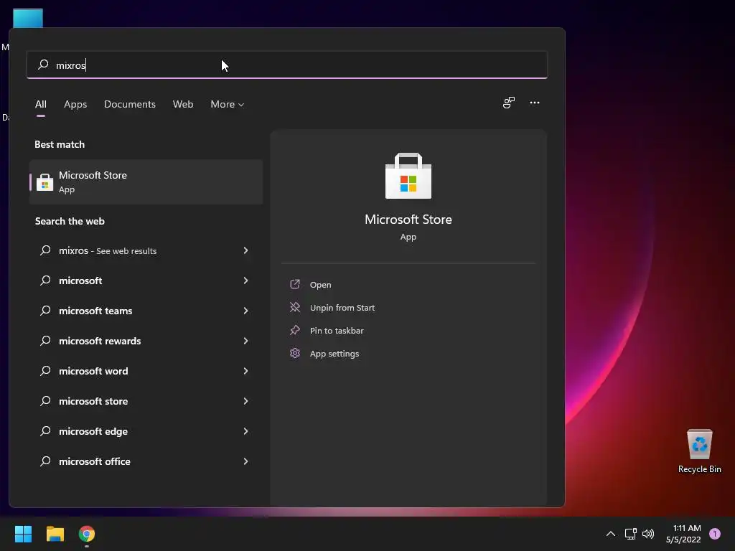Select the microsoft store web suggestion
This screenshot has width=735, height=551.
coord(146,401)
